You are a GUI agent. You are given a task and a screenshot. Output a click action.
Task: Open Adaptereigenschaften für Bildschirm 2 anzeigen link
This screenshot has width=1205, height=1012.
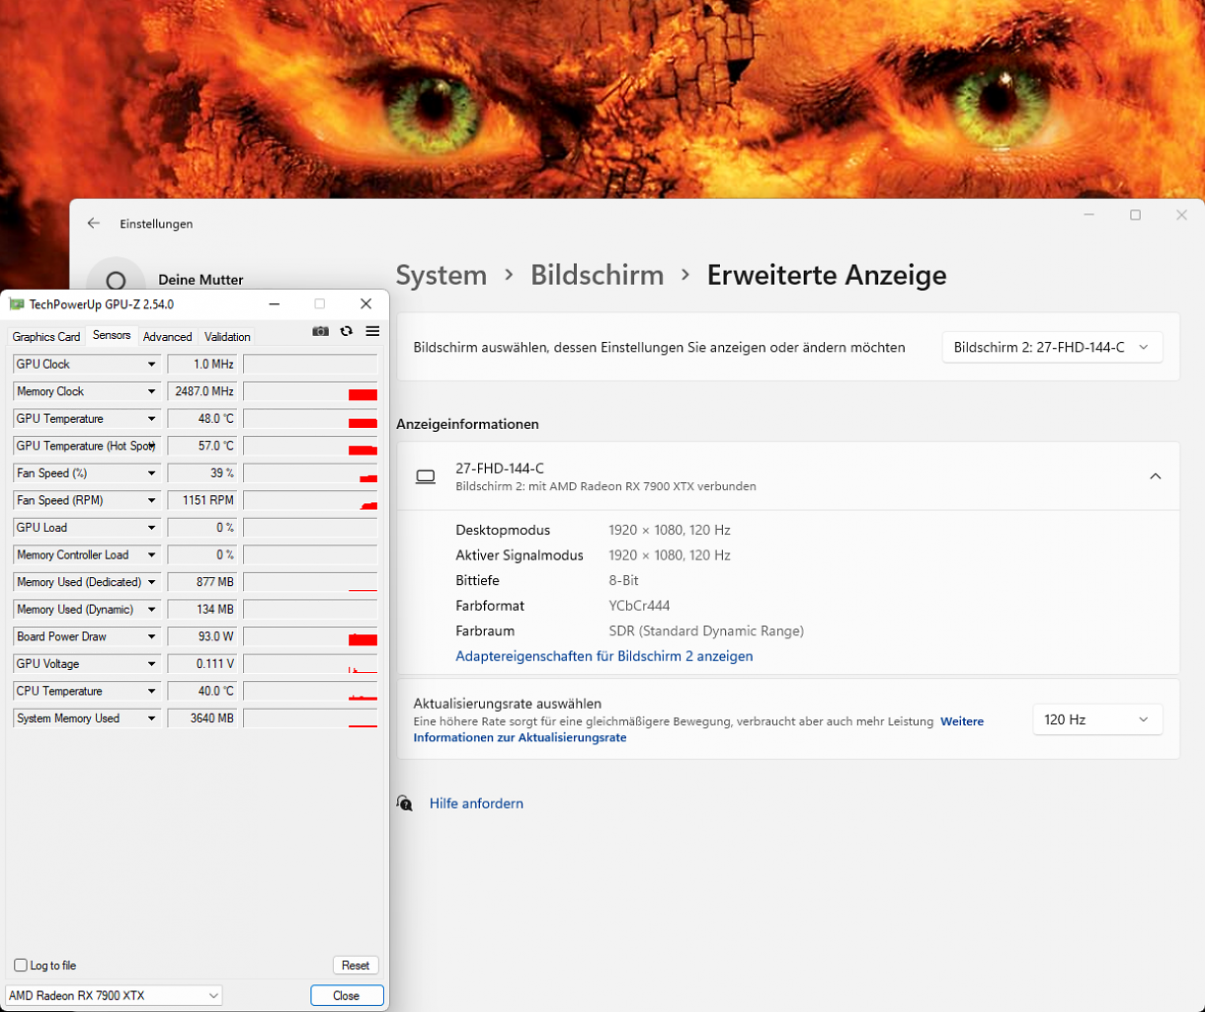pos(603,656)
